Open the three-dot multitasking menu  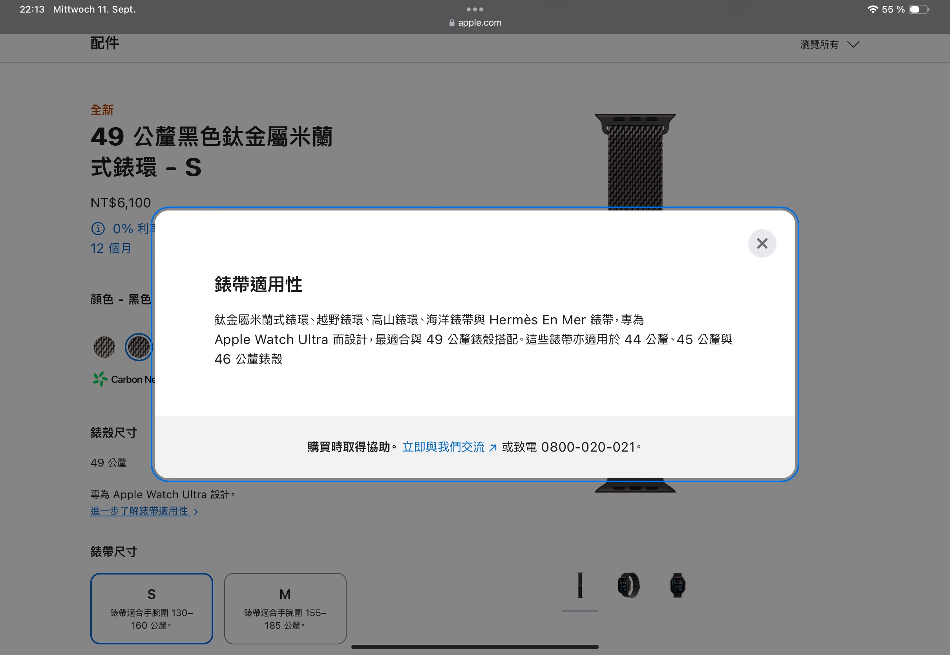475,9
